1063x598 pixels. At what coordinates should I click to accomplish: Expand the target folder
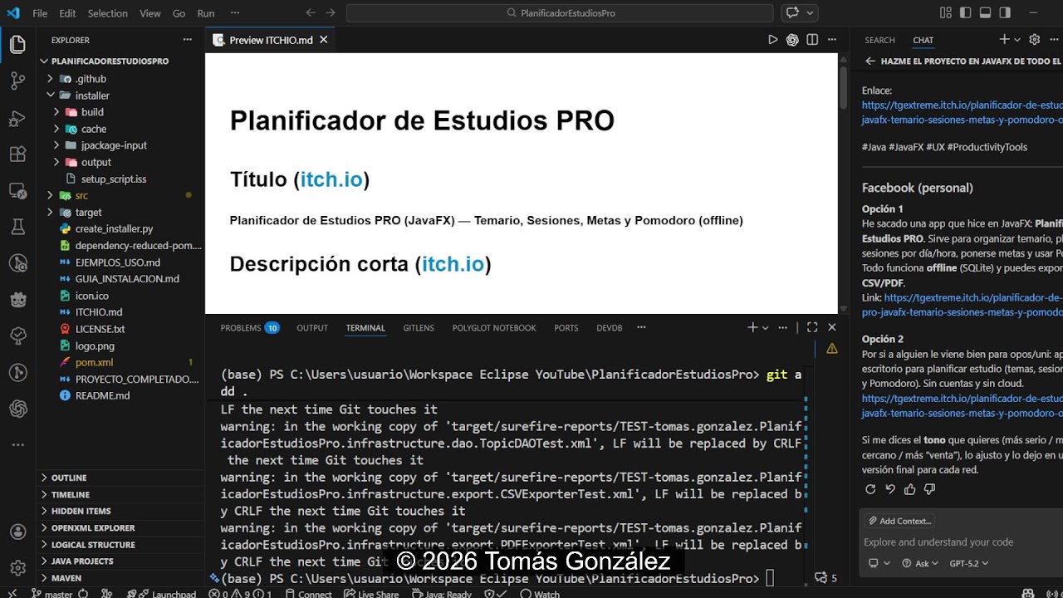(x=50, y=212)
